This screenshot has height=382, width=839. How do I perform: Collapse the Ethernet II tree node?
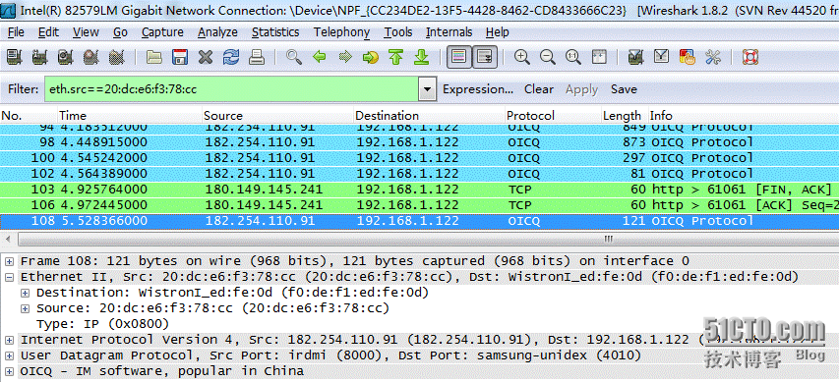(x=9, y=277)
